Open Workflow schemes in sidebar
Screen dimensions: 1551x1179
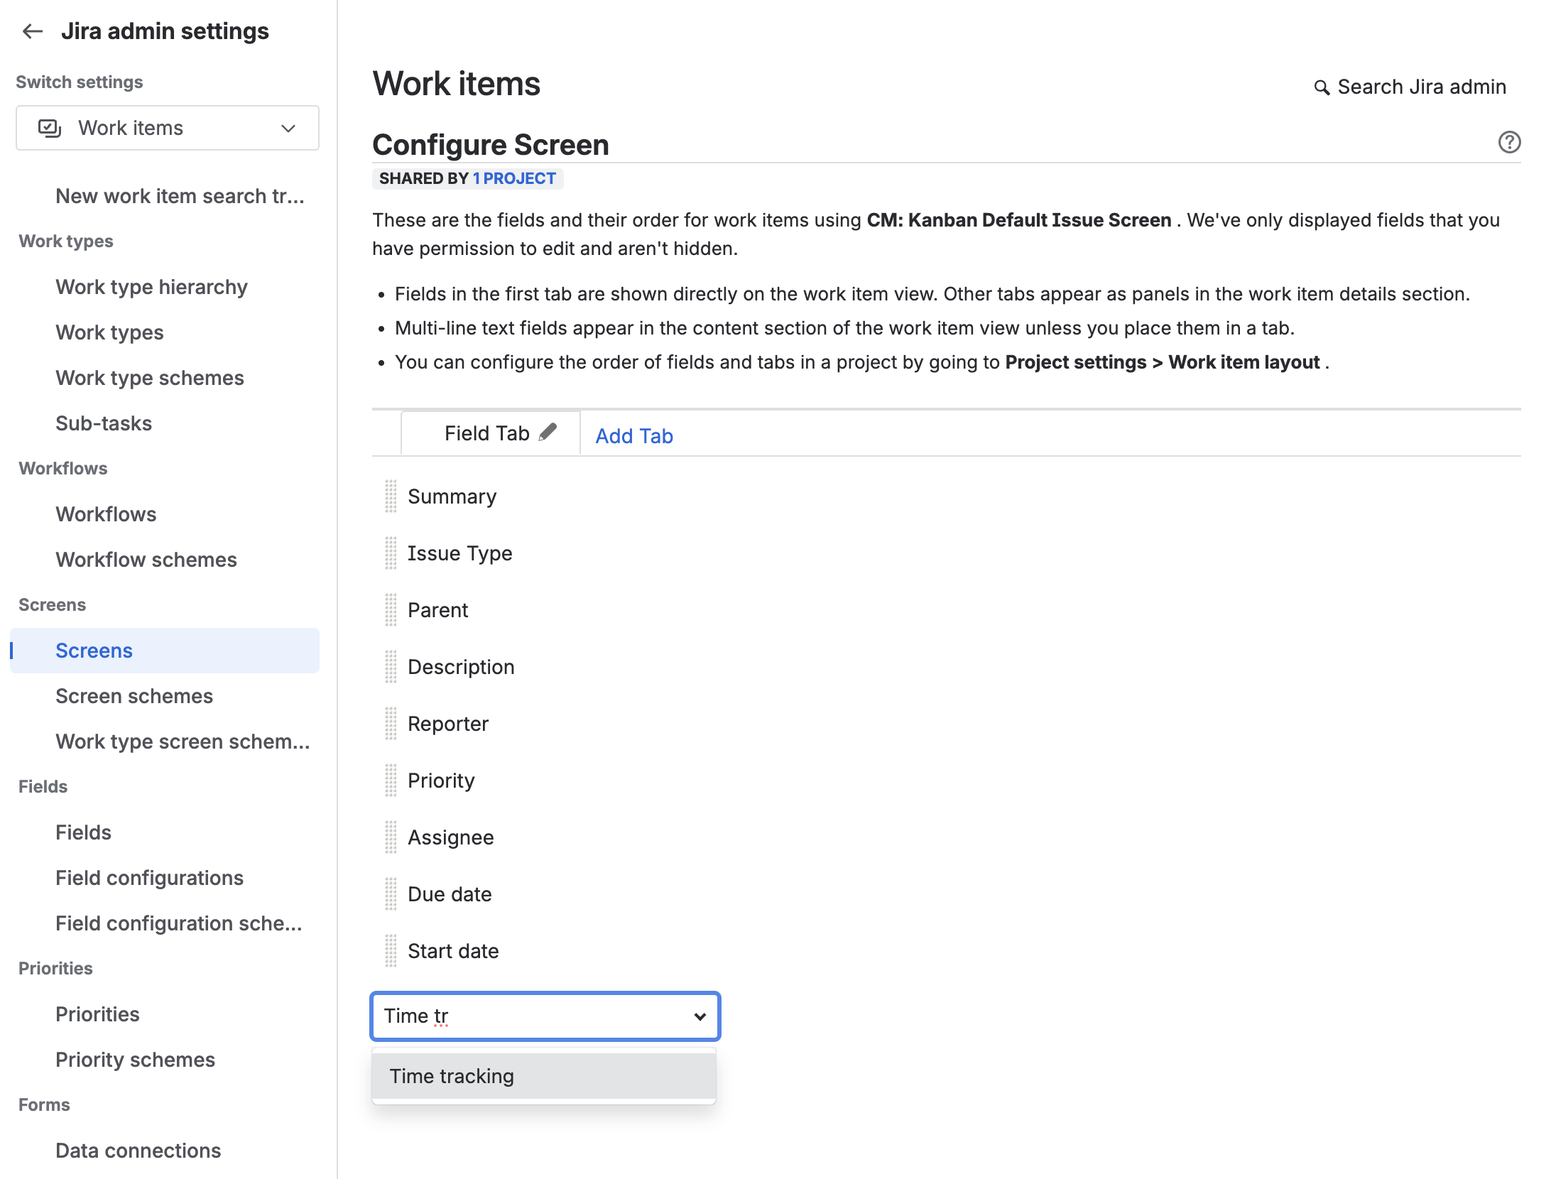(x=146, y=560)
